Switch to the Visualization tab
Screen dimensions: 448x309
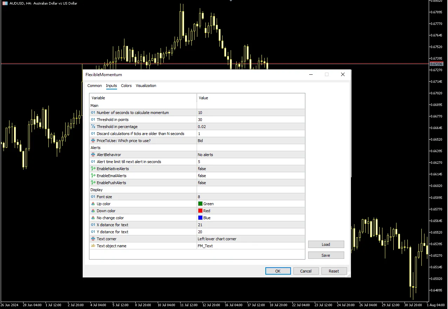(x=146, y=86)
